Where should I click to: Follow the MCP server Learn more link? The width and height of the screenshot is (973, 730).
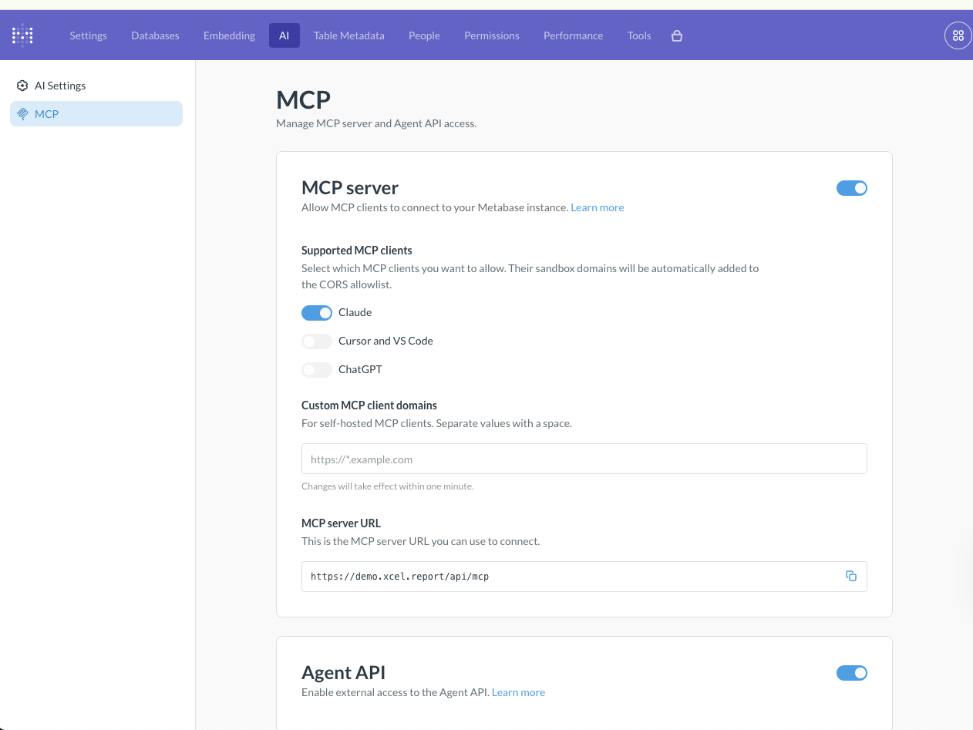point(598,207)
